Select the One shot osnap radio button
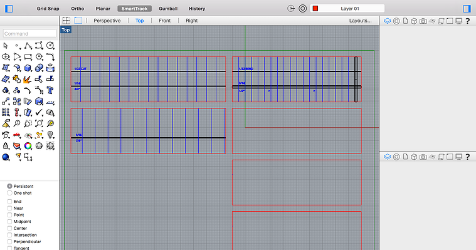The image size is (476, 250). (x=9, y=193)
